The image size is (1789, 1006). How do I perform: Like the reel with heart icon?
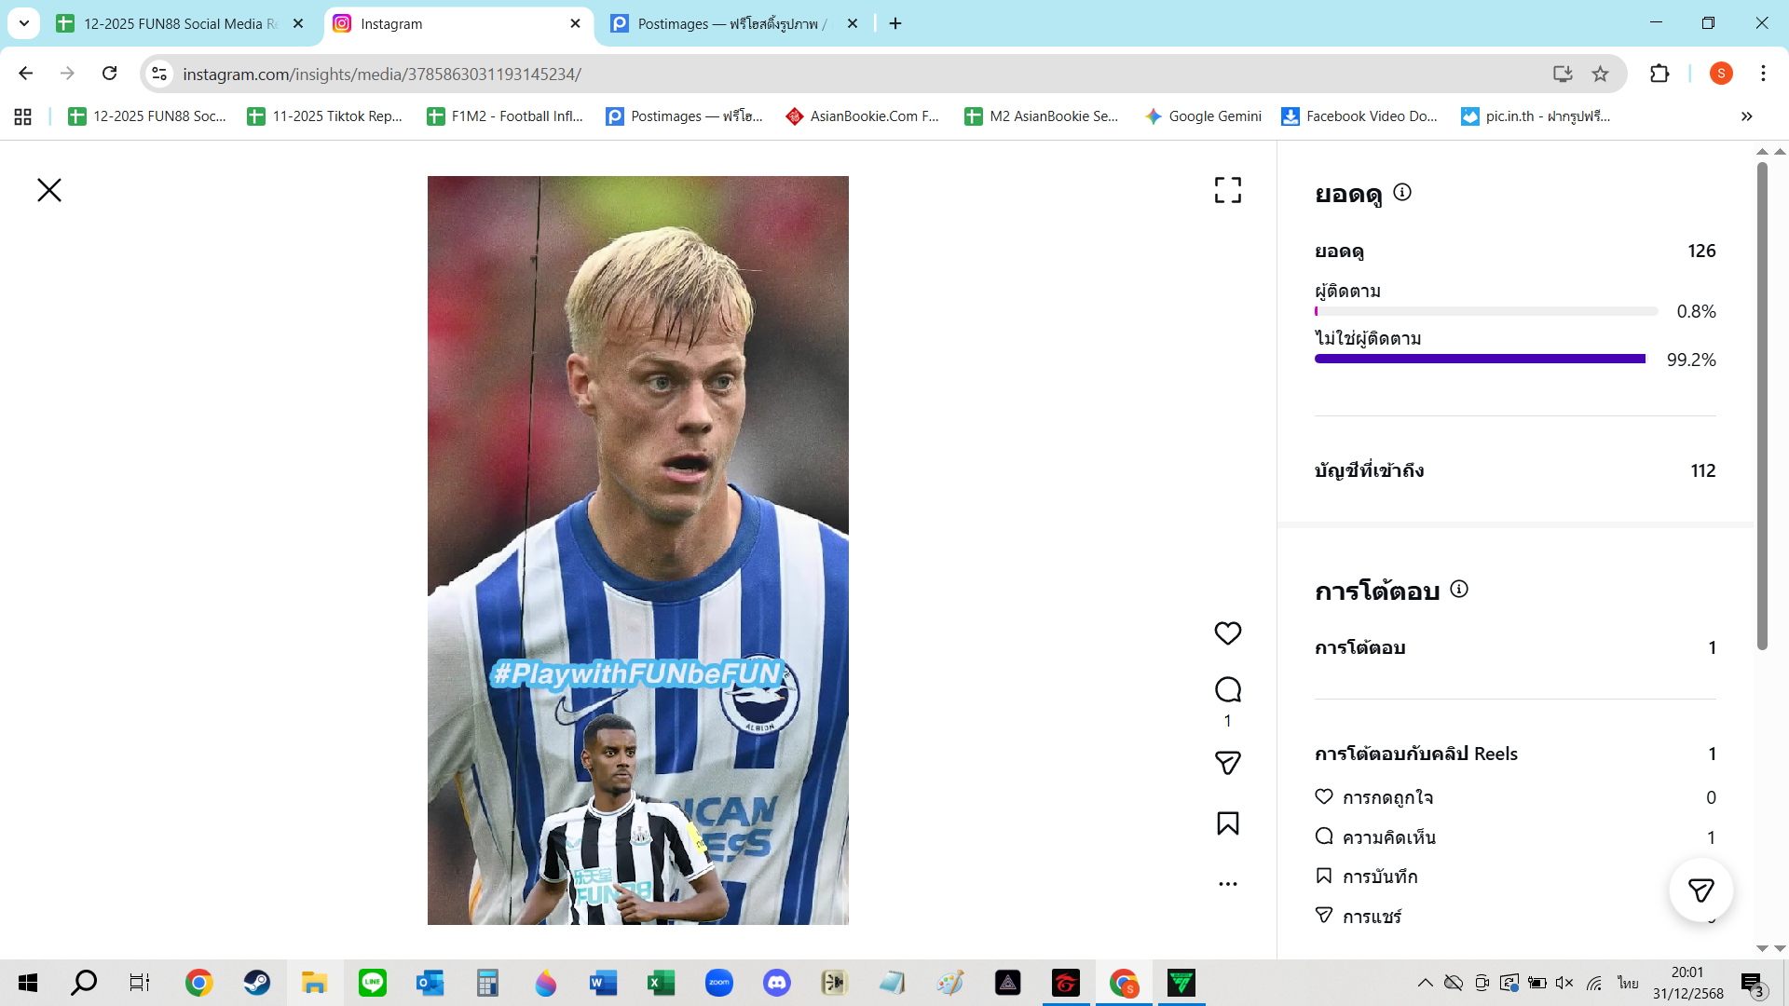click(x=1227, y=633)
